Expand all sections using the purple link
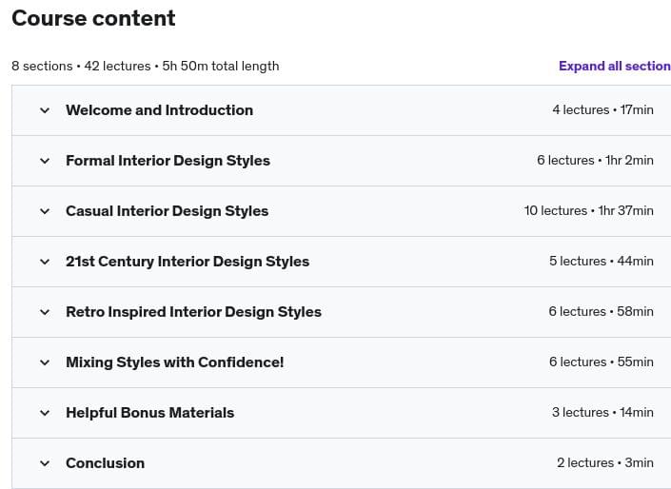 pyautogui.click(x=614, y=66)
